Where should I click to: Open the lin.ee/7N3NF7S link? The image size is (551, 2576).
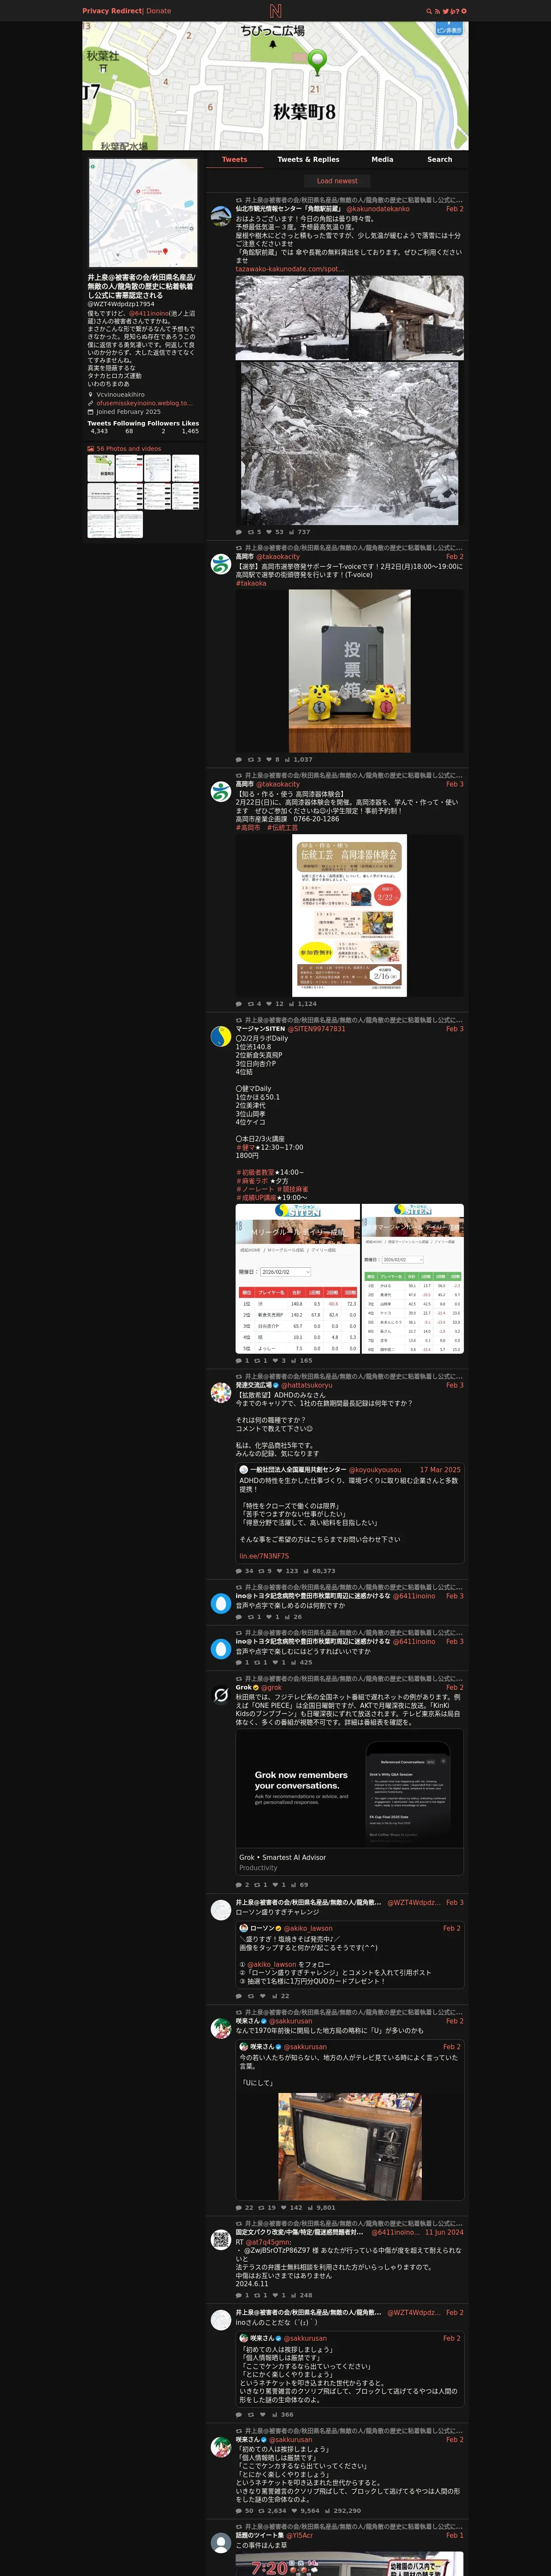tap(264, 1556)
